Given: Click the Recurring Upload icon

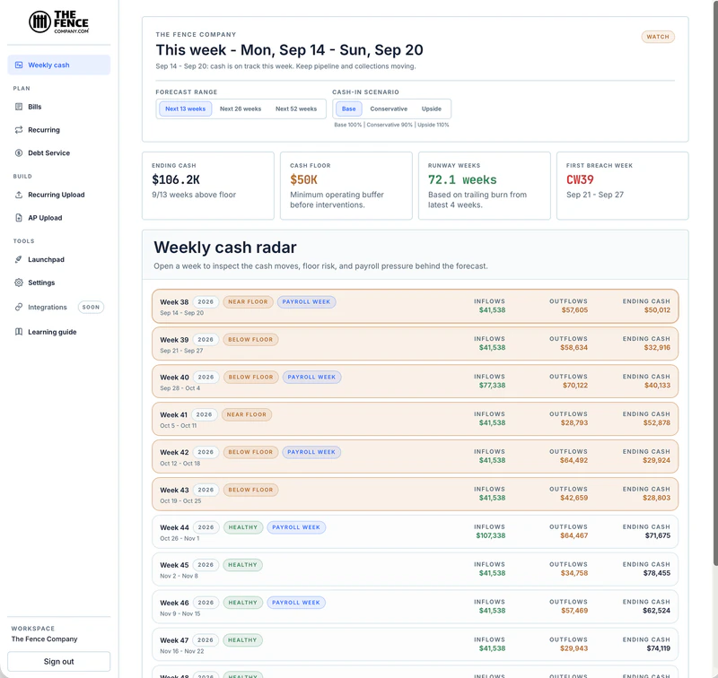Looking at the screenshot, I should tap(19, 195).
